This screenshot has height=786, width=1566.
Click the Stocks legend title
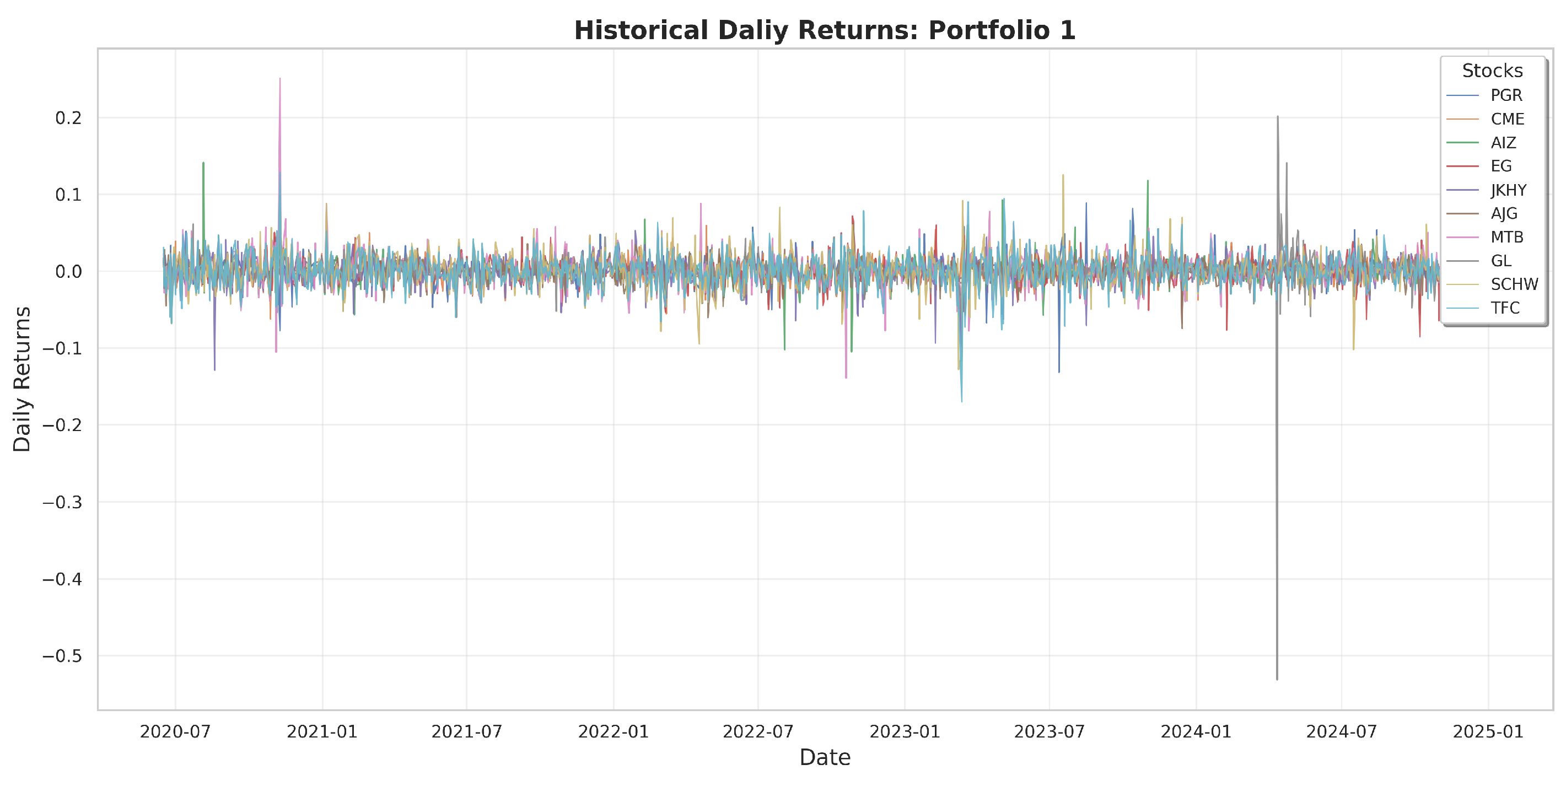click(1492, 71)
